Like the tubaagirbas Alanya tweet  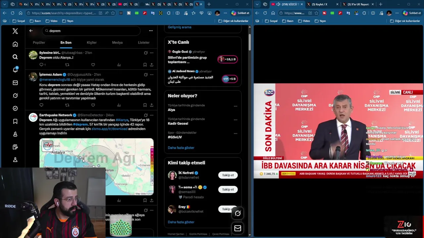(x=93, y=65)
